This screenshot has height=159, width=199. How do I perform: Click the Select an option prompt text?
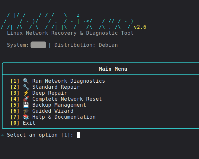(32, 135)
